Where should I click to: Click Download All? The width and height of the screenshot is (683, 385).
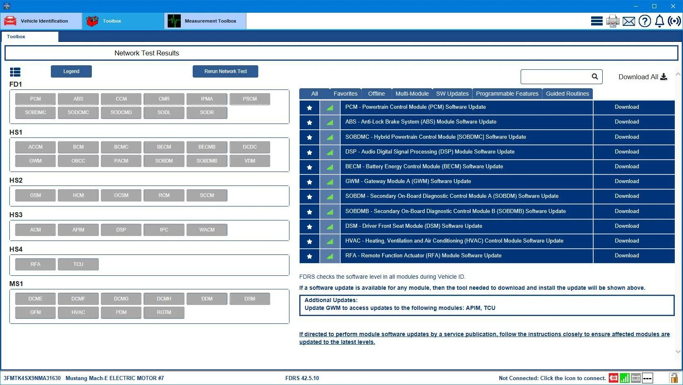[x=643, y=77]
